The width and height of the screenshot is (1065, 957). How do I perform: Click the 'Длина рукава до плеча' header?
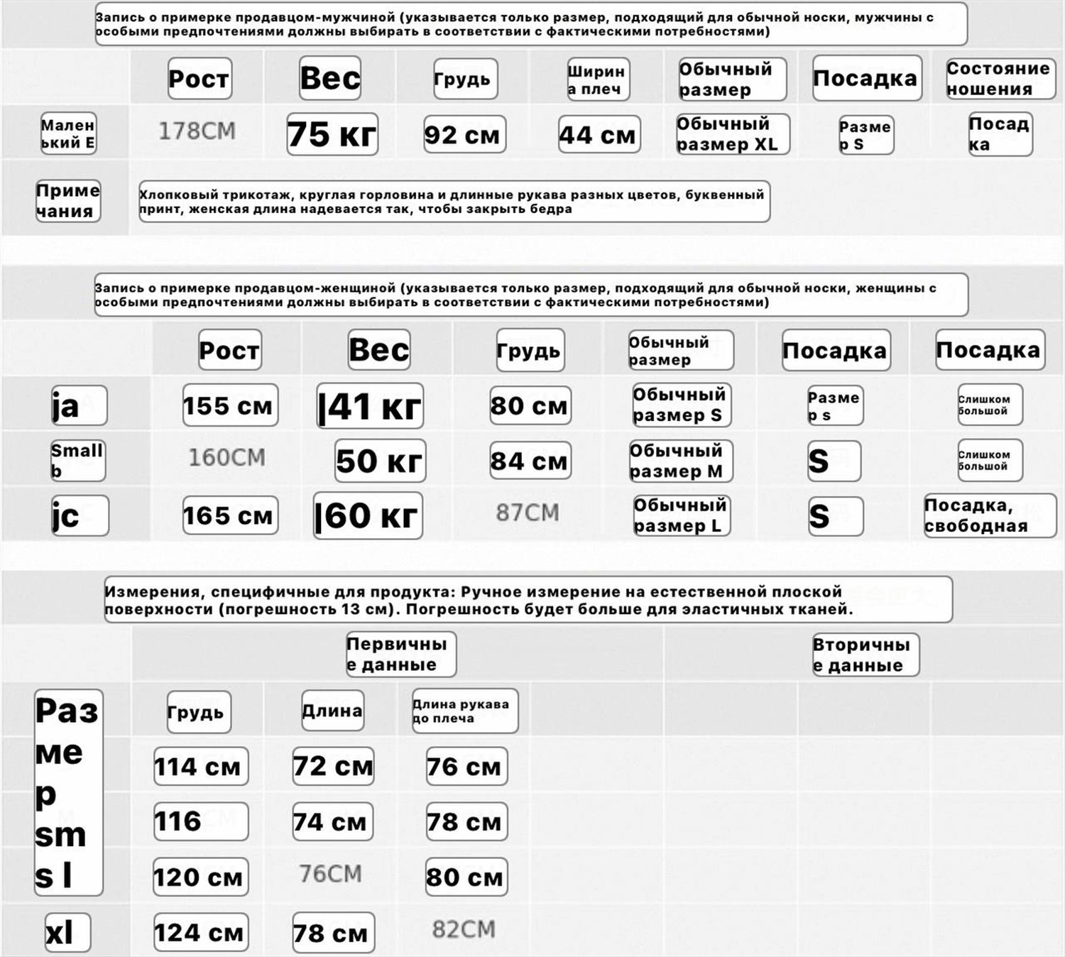465,711
